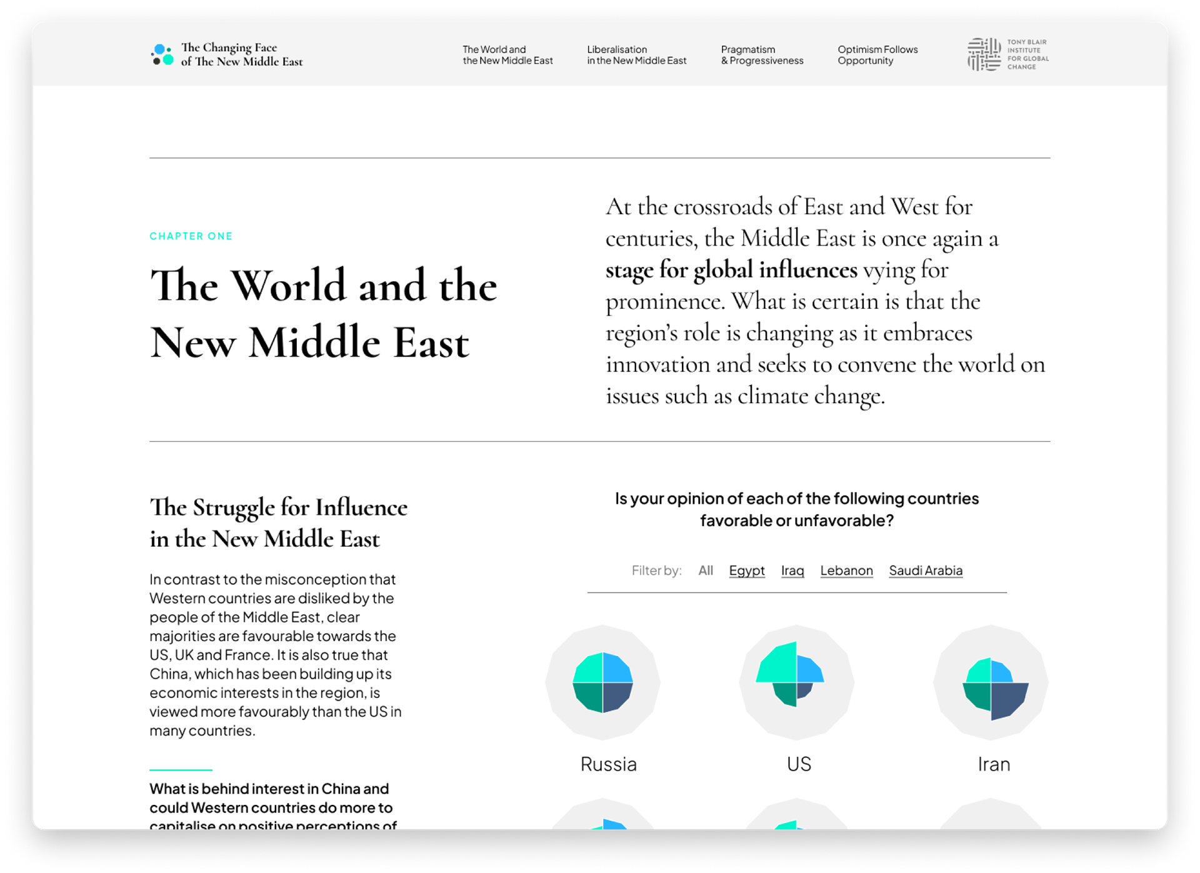Click the light blue quadrant of Russia chart
Viewport: 1200px width, 873px height.
[617, 668]
